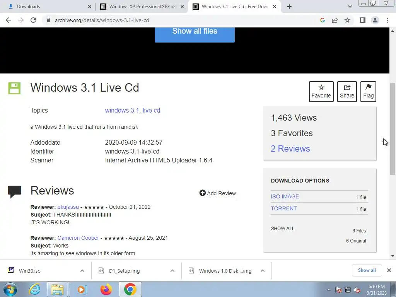Image resolution: width=396 pixels, height=297 pixels.
Task: Switch to the Downloads tab
Action: pyautogui.click(x=48, y=7)
